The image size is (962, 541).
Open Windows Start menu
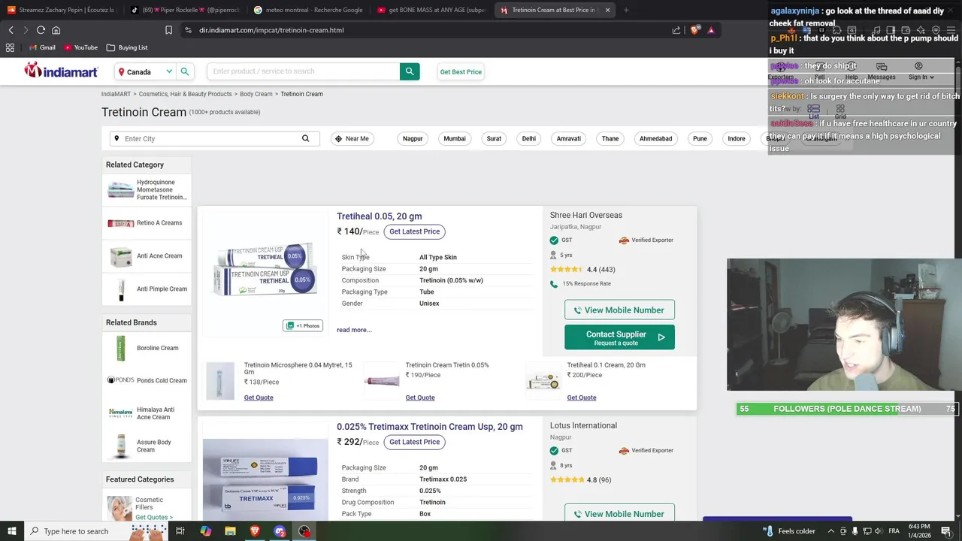coord(11,531)
